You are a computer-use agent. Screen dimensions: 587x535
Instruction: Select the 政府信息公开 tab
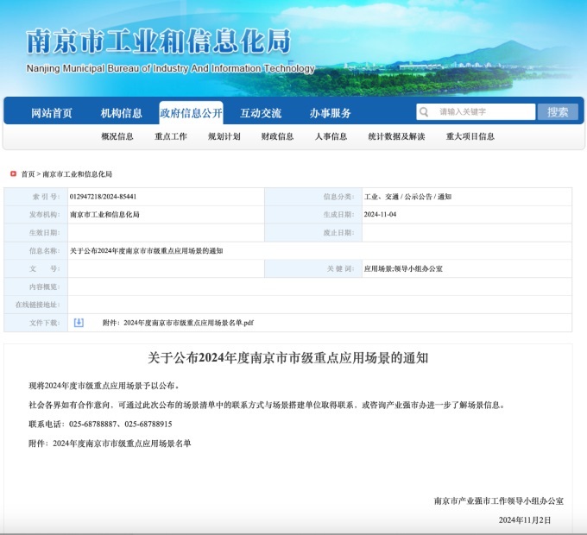191,113
